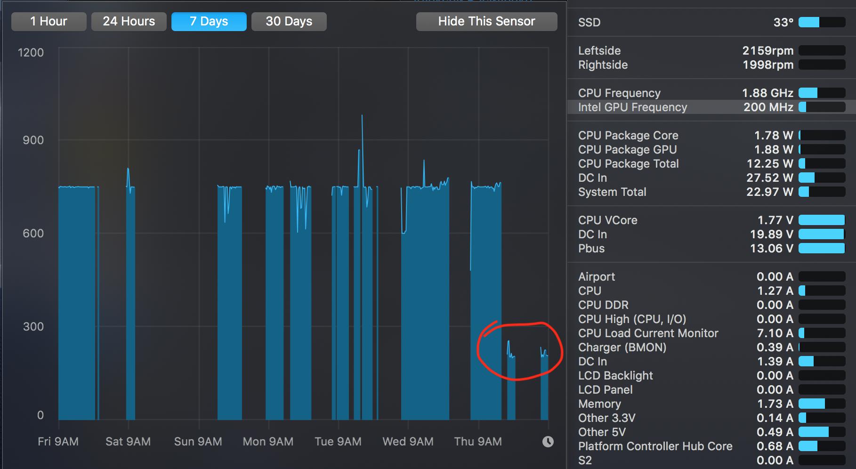Click the CPU Package Total sensor
This screenshot has height=469, width=856.
point(711,163)
